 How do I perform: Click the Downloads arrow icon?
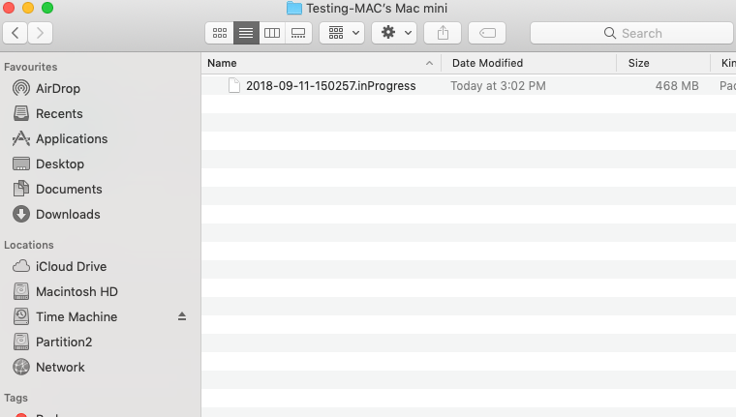[21, 214]
